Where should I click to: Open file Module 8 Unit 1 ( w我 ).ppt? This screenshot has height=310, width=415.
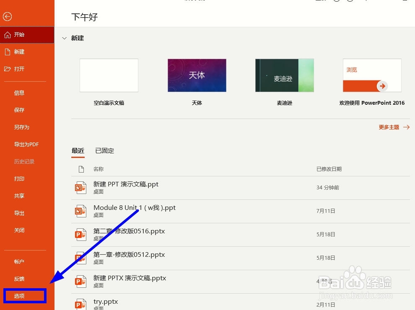[x=241, y=211]
